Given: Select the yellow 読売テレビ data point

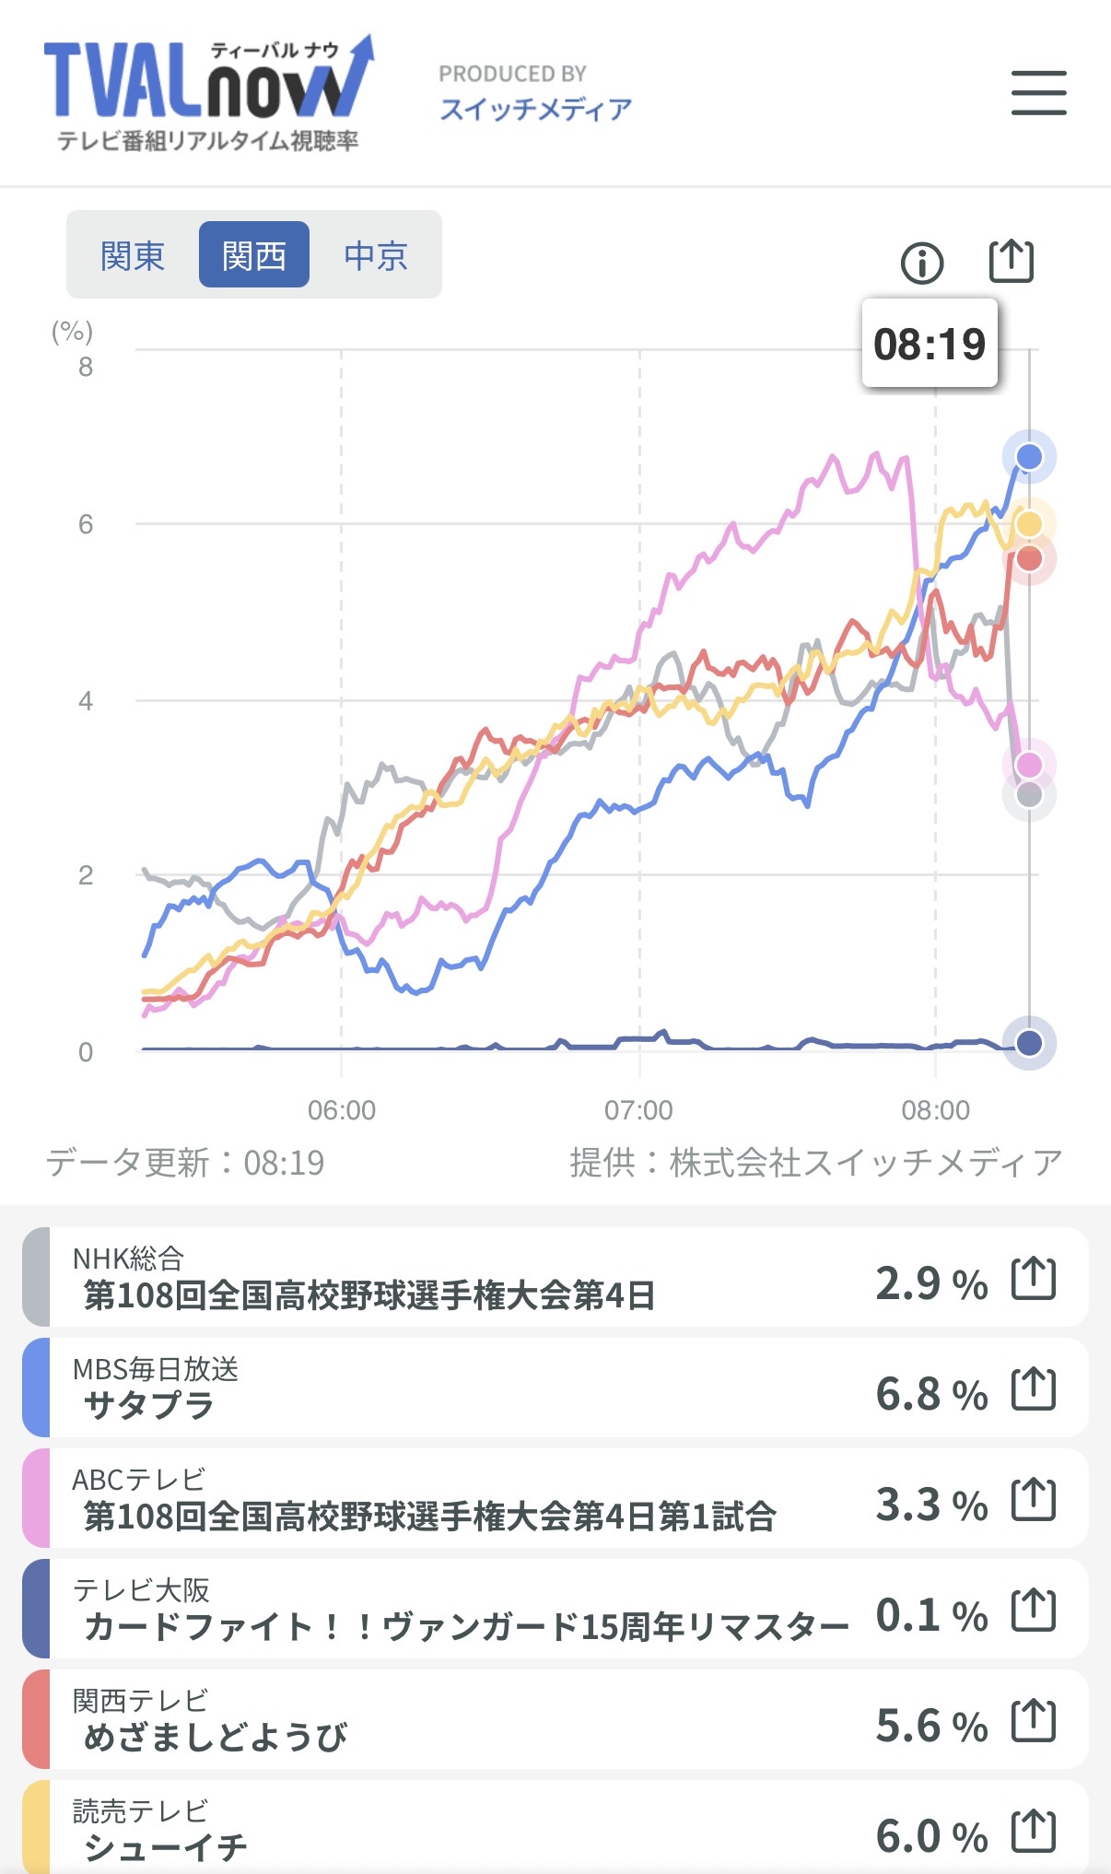Looking at the screenshot, I should click(1029, 524).
